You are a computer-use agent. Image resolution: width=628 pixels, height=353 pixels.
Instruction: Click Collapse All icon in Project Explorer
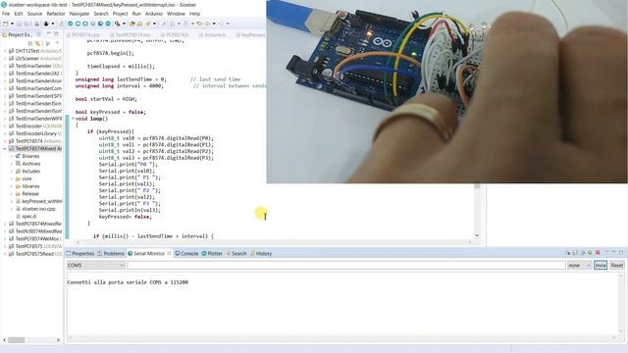30,43
